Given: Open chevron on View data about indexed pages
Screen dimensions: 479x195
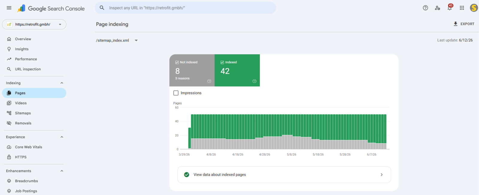Looking at the screenshot, I should 381,175.
